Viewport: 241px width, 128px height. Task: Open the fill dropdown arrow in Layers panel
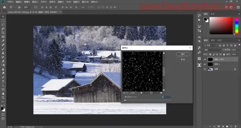tap(239, 54)
